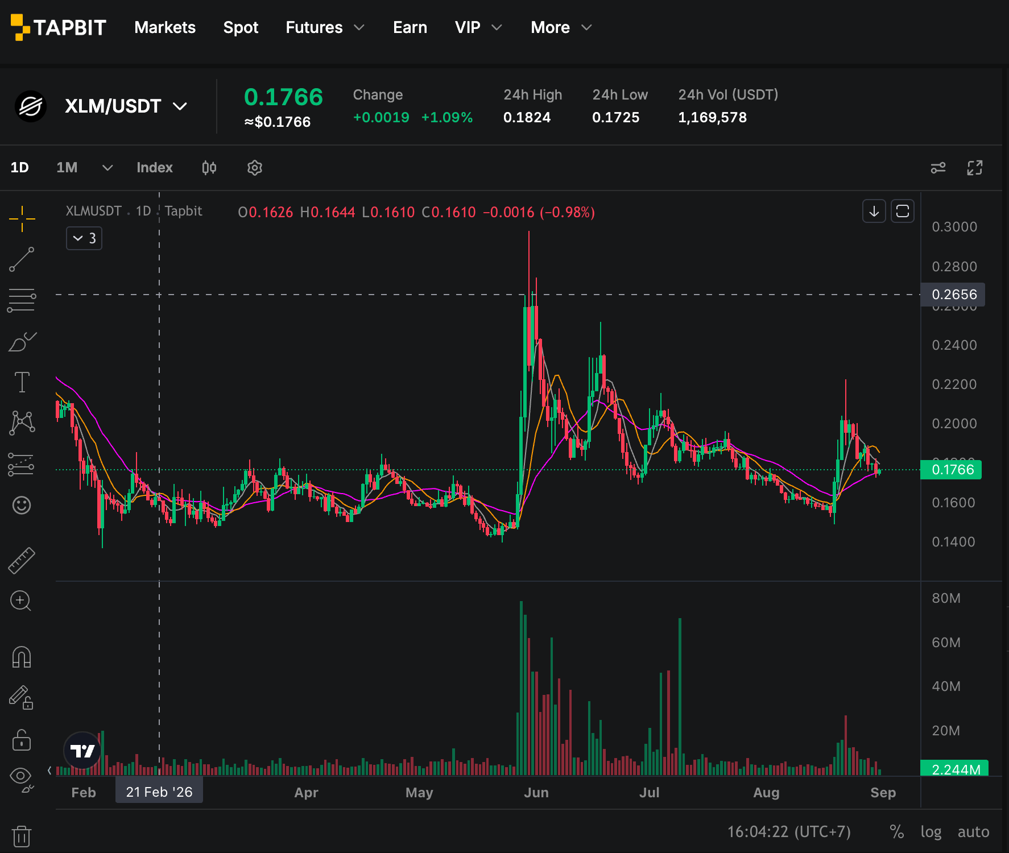Click the 2.244M volume label

[954, 769]
